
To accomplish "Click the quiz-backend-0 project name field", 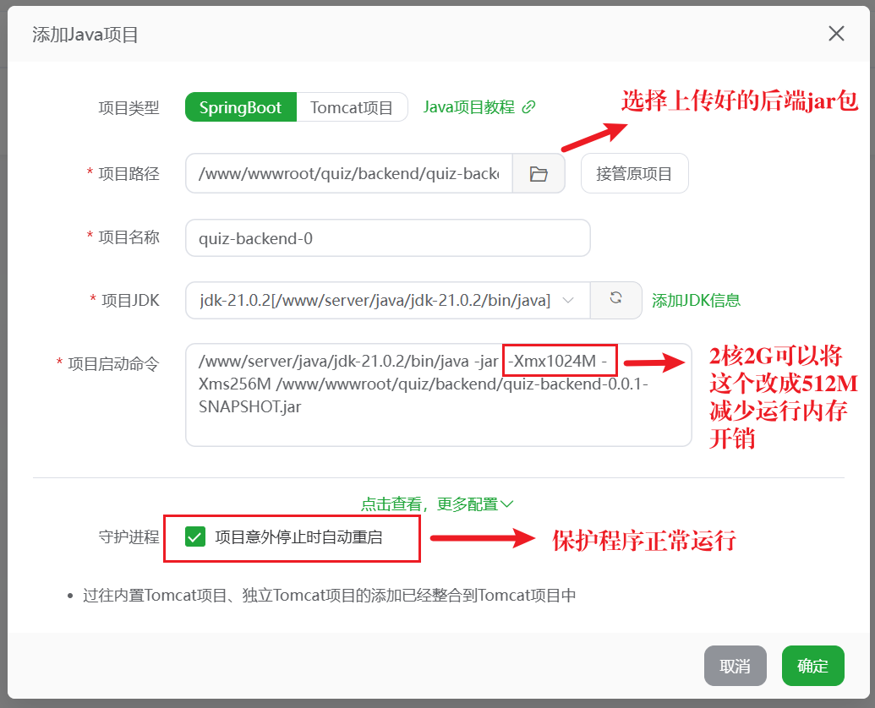I will point(387,237).
